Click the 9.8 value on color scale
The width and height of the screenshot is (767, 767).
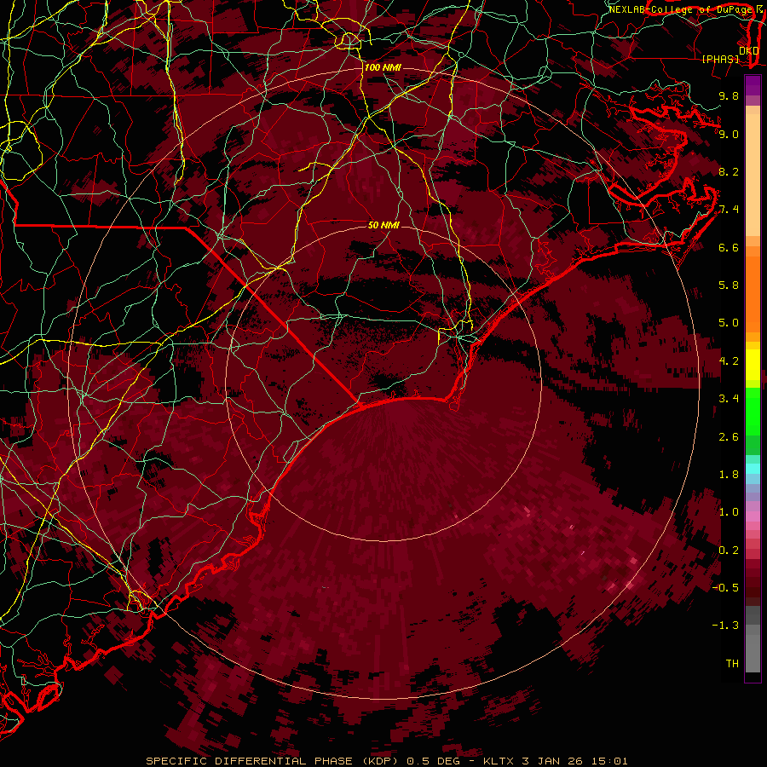(x=729, y=95)
